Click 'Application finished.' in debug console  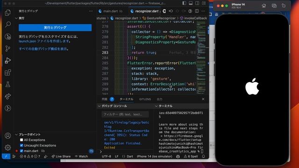click(123, 143)
